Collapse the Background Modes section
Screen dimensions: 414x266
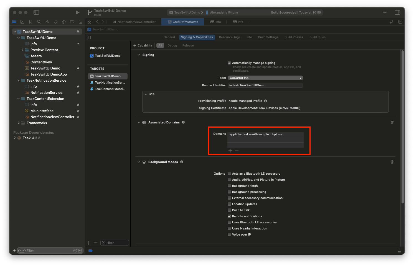(139, 162)
